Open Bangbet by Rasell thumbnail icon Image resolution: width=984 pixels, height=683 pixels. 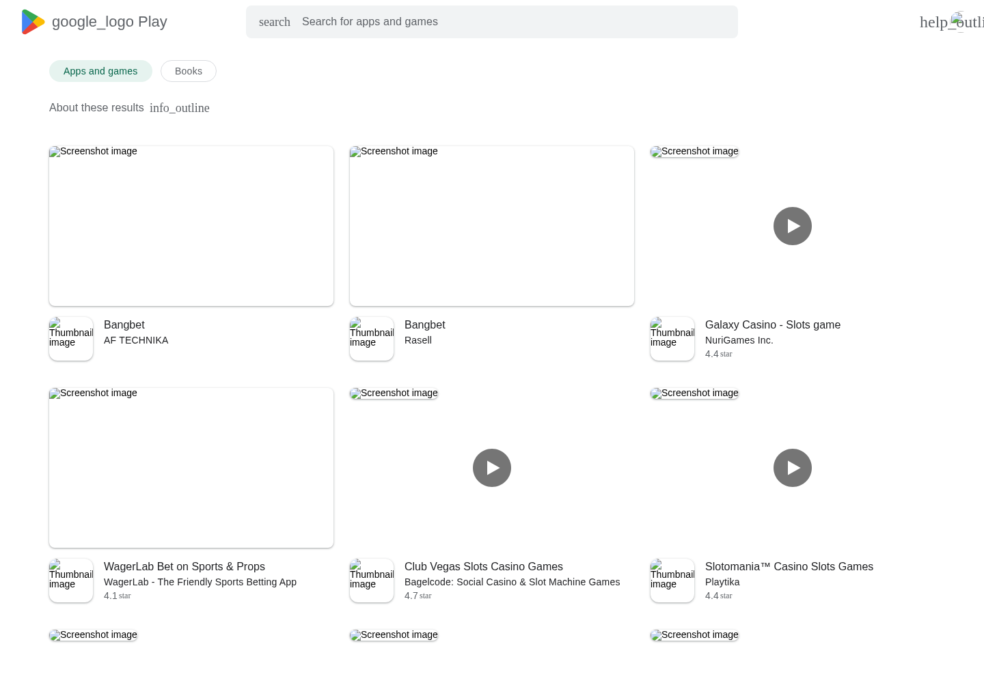372,339
